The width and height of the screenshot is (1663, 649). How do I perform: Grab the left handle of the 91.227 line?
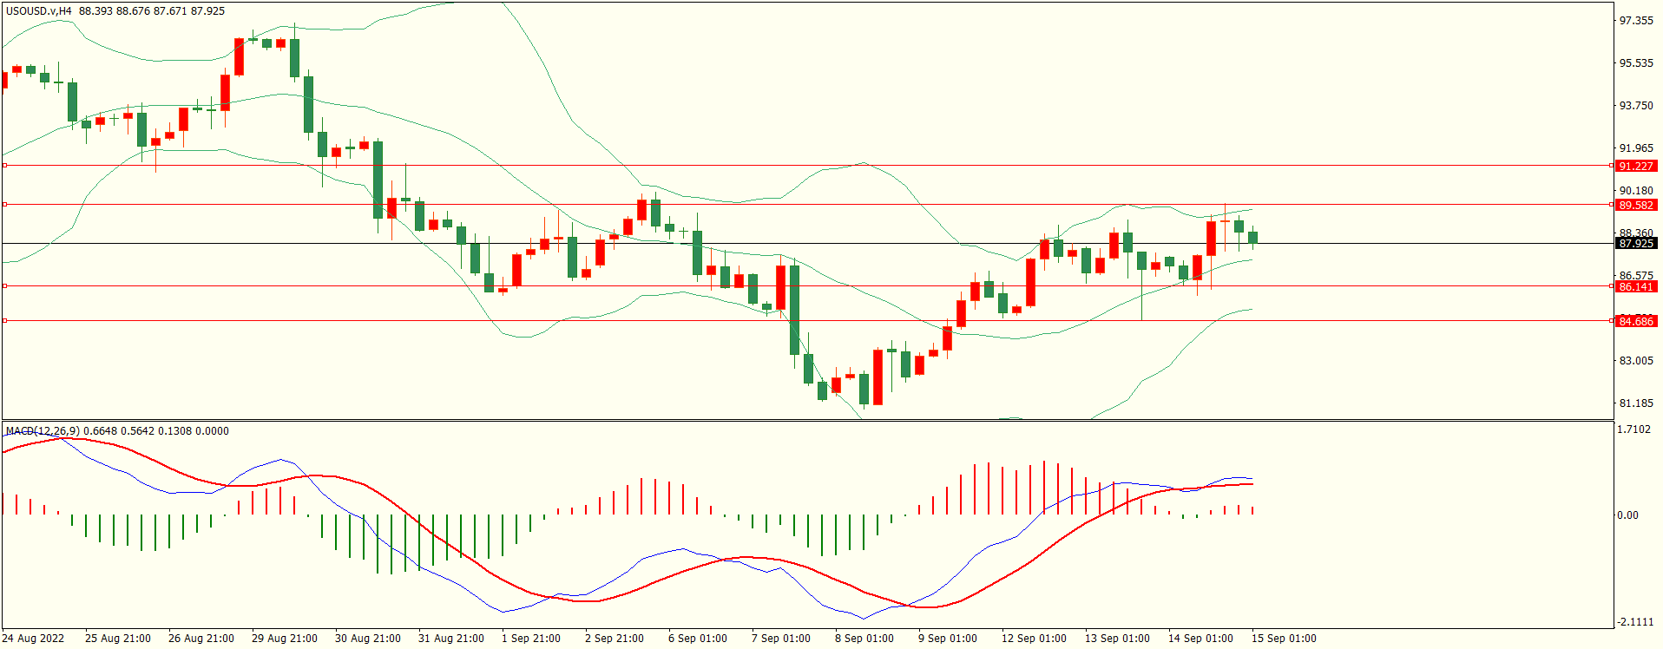pyautogui.click(x=5, y=165)
